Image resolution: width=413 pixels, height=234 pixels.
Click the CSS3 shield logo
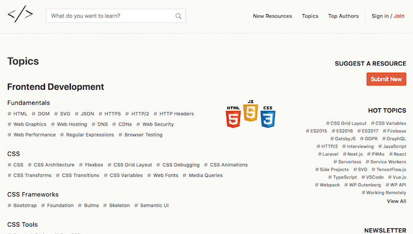click(268, 117)
